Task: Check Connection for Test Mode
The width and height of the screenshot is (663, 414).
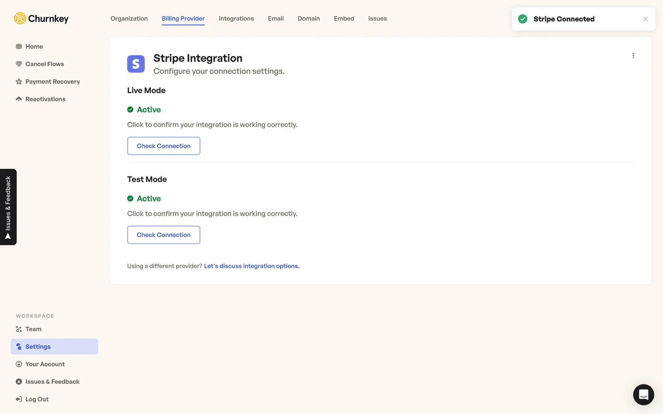Action: [163, 235]
